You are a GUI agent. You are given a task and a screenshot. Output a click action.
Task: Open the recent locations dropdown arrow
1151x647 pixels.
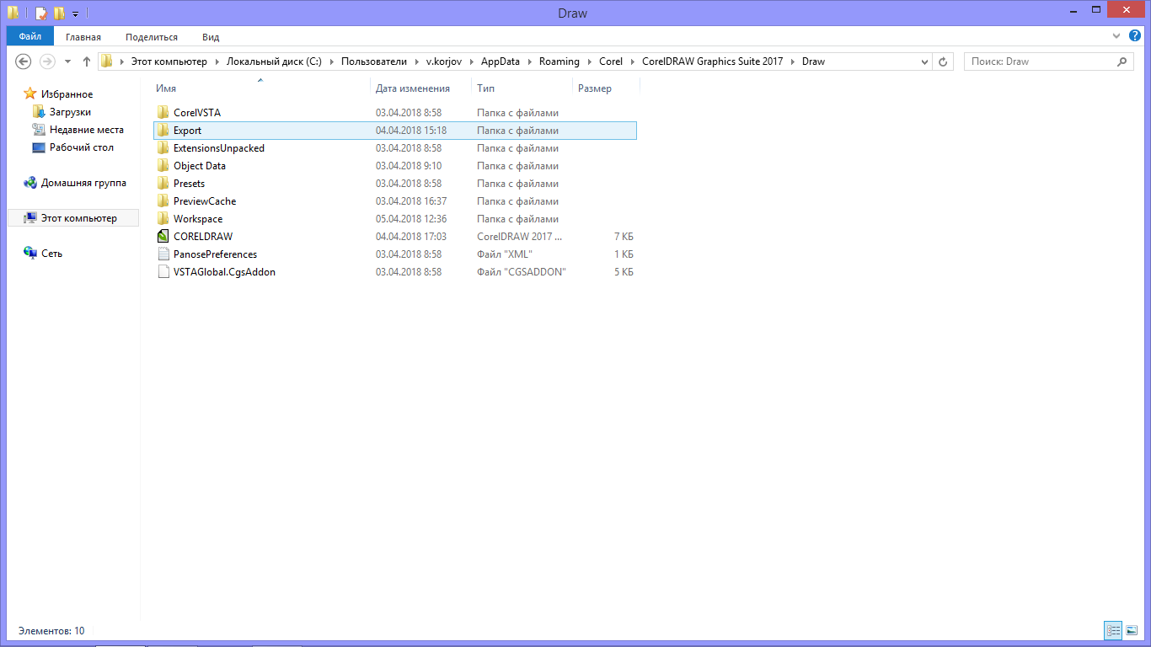pos(67,61)
